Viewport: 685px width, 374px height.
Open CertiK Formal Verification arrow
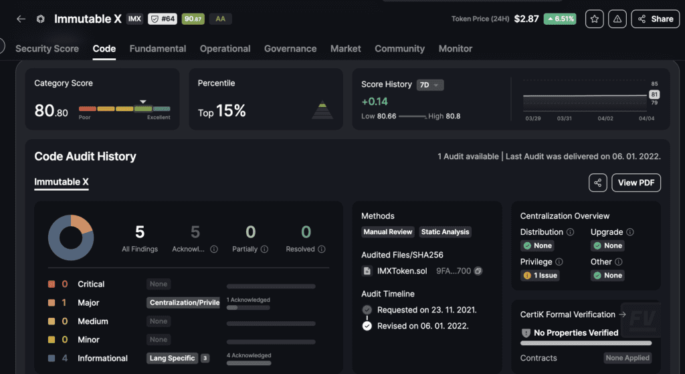(622, 314)
